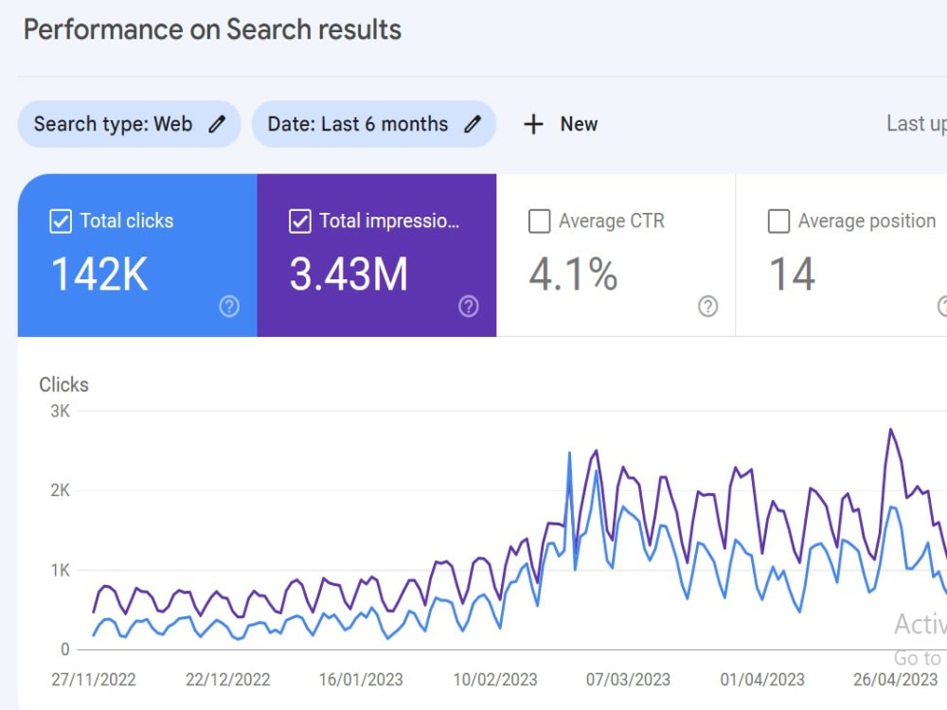Click the New filter button
The height and width of the screenshot is (710, 947).
click(561, 124)
